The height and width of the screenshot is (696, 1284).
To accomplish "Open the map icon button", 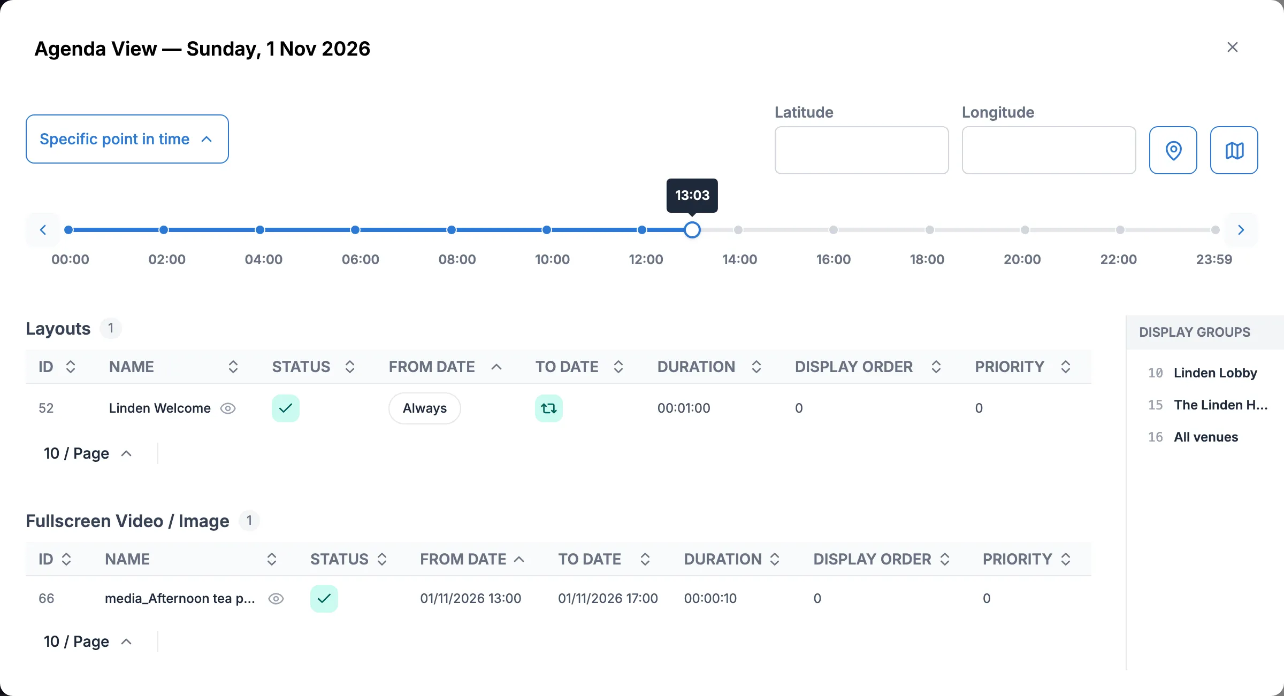I will click(1234, 150).
